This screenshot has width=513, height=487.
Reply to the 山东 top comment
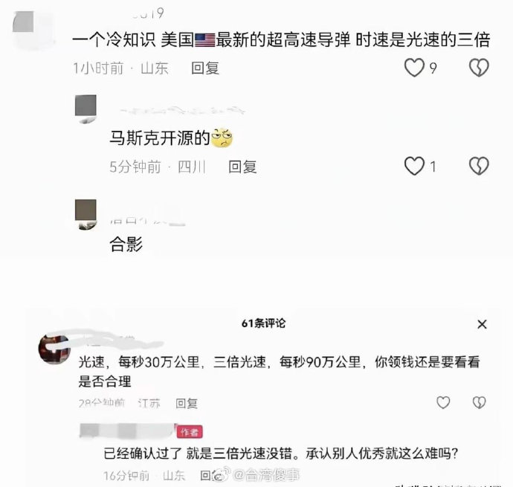click(205, 68)
